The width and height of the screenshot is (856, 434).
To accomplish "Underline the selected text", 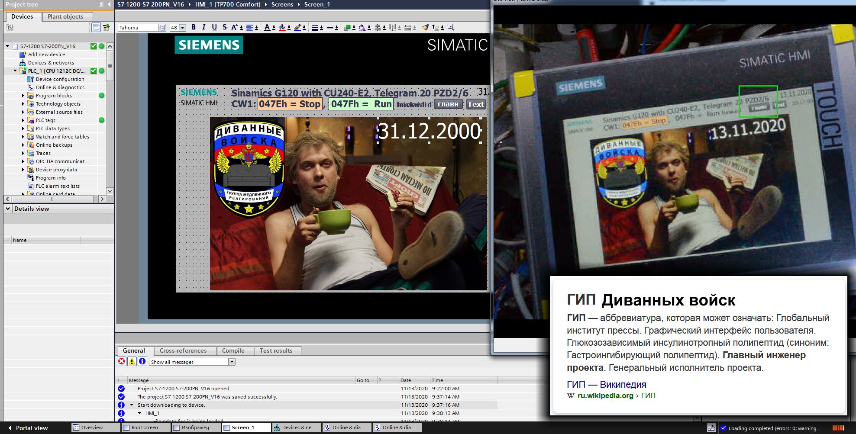I will [x=214, y=27].
